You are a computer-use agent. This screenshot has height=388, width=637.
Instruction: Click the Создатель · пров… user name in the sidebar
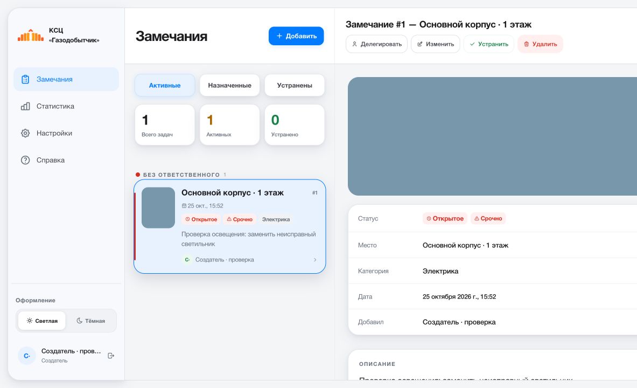(71, 351)
